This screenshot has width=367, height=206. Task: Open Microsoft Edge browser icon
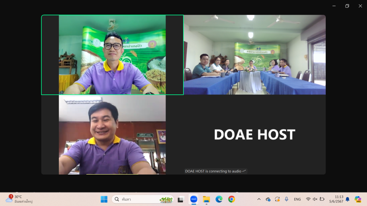tap(219, 199)
